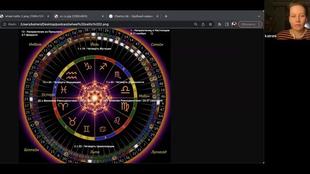
Task: Click the Leo zodiac symbol
Action: [117, 120]
